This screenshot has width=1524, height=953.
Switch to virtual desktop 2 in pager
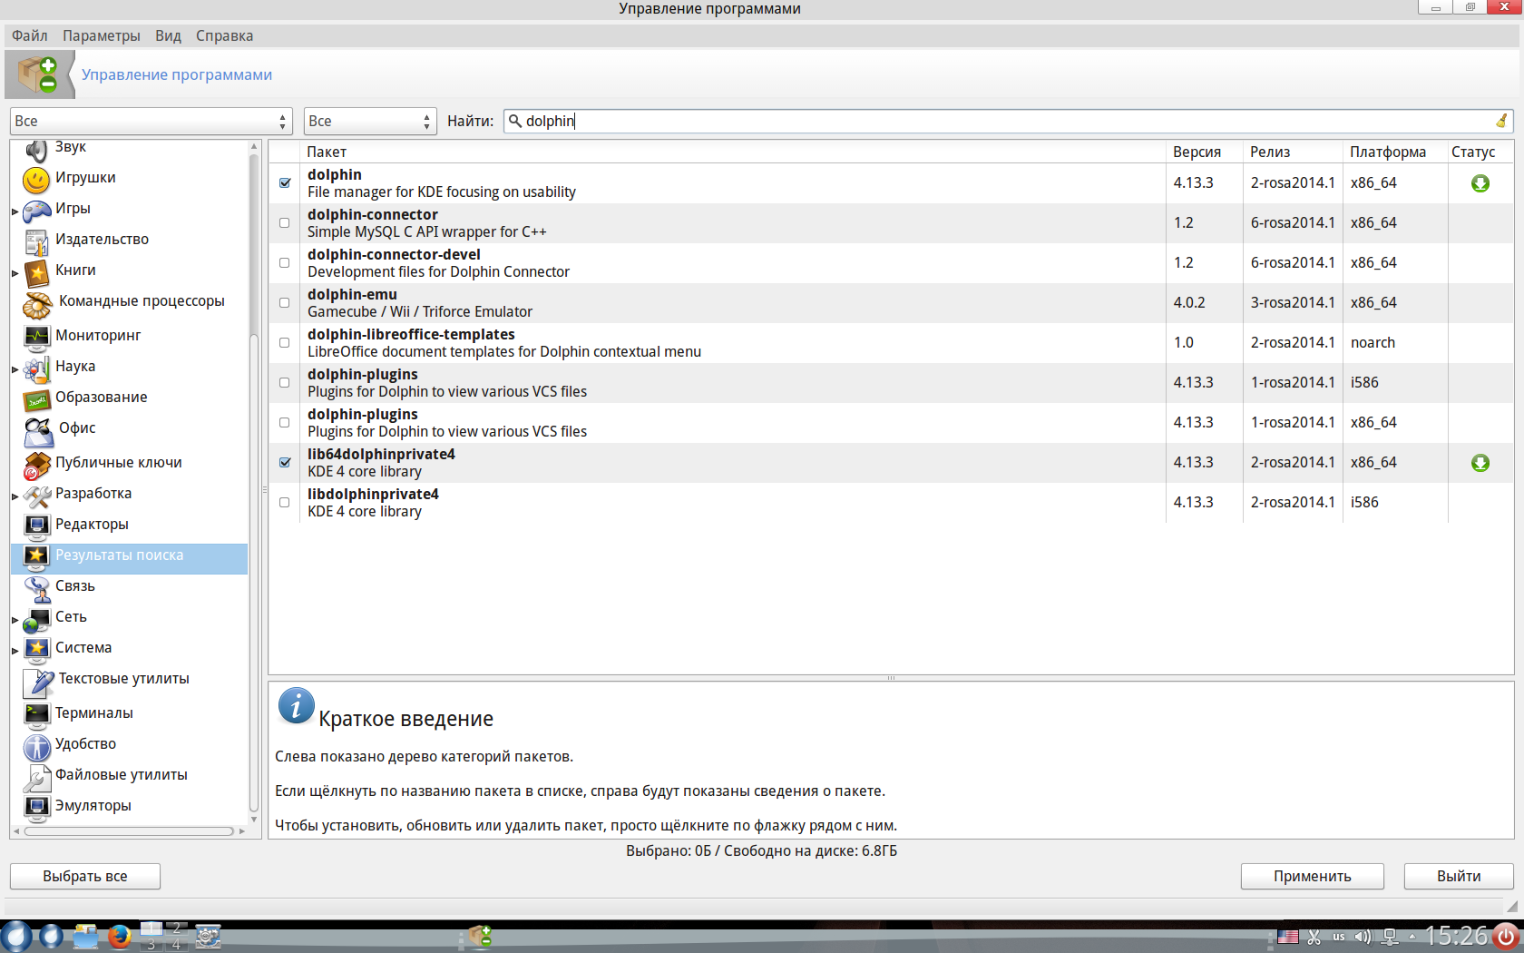177,928
